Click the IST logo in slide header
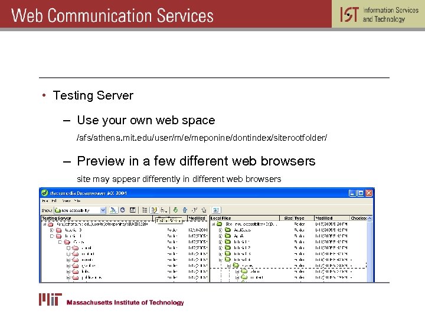Image resolution: width=425 pixels, height=318 pixels. click(x=349, y=14)
